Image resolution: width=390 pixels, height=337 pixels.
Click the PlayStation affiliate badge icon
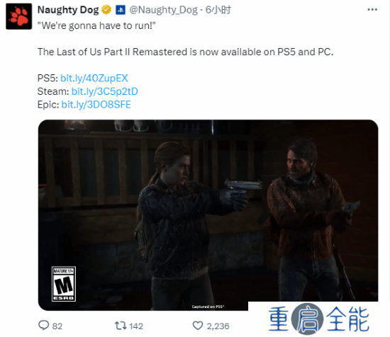click(x=121, y=10)
